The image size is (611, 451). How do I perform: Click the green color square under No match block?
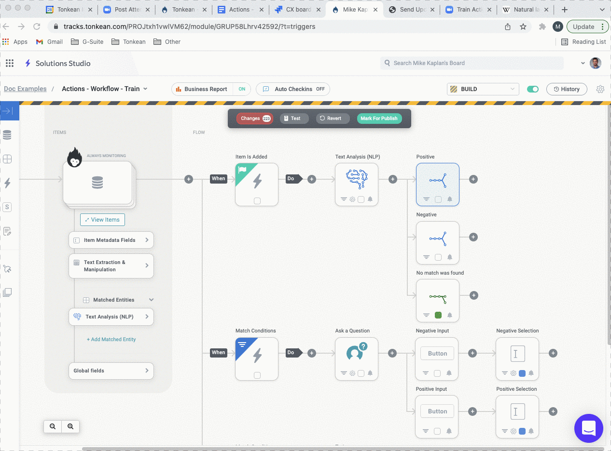(x=438, y=315)
